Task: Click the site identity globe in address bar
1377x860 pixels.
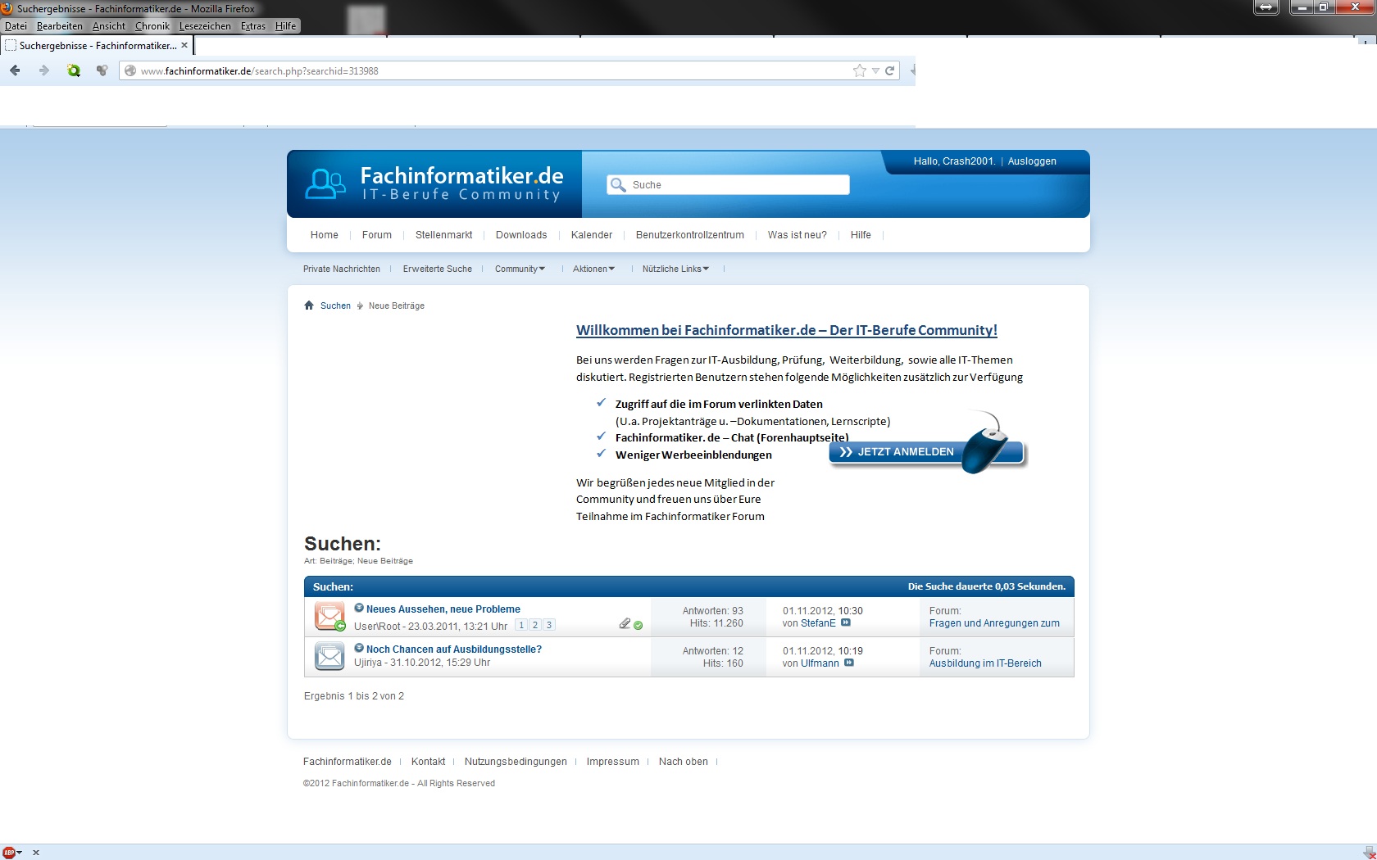Action: 130,70
